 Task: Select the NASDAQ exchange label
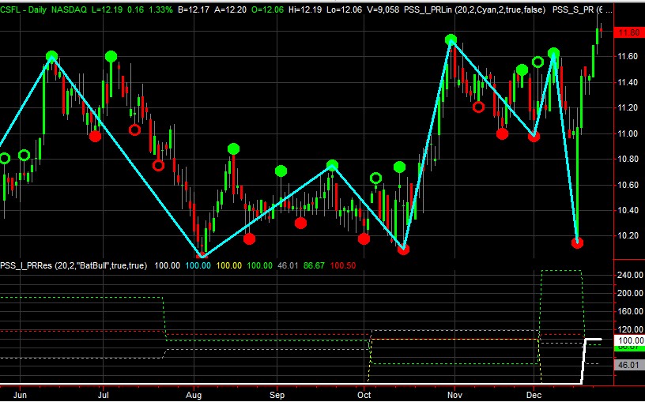(x=69, y=9)
